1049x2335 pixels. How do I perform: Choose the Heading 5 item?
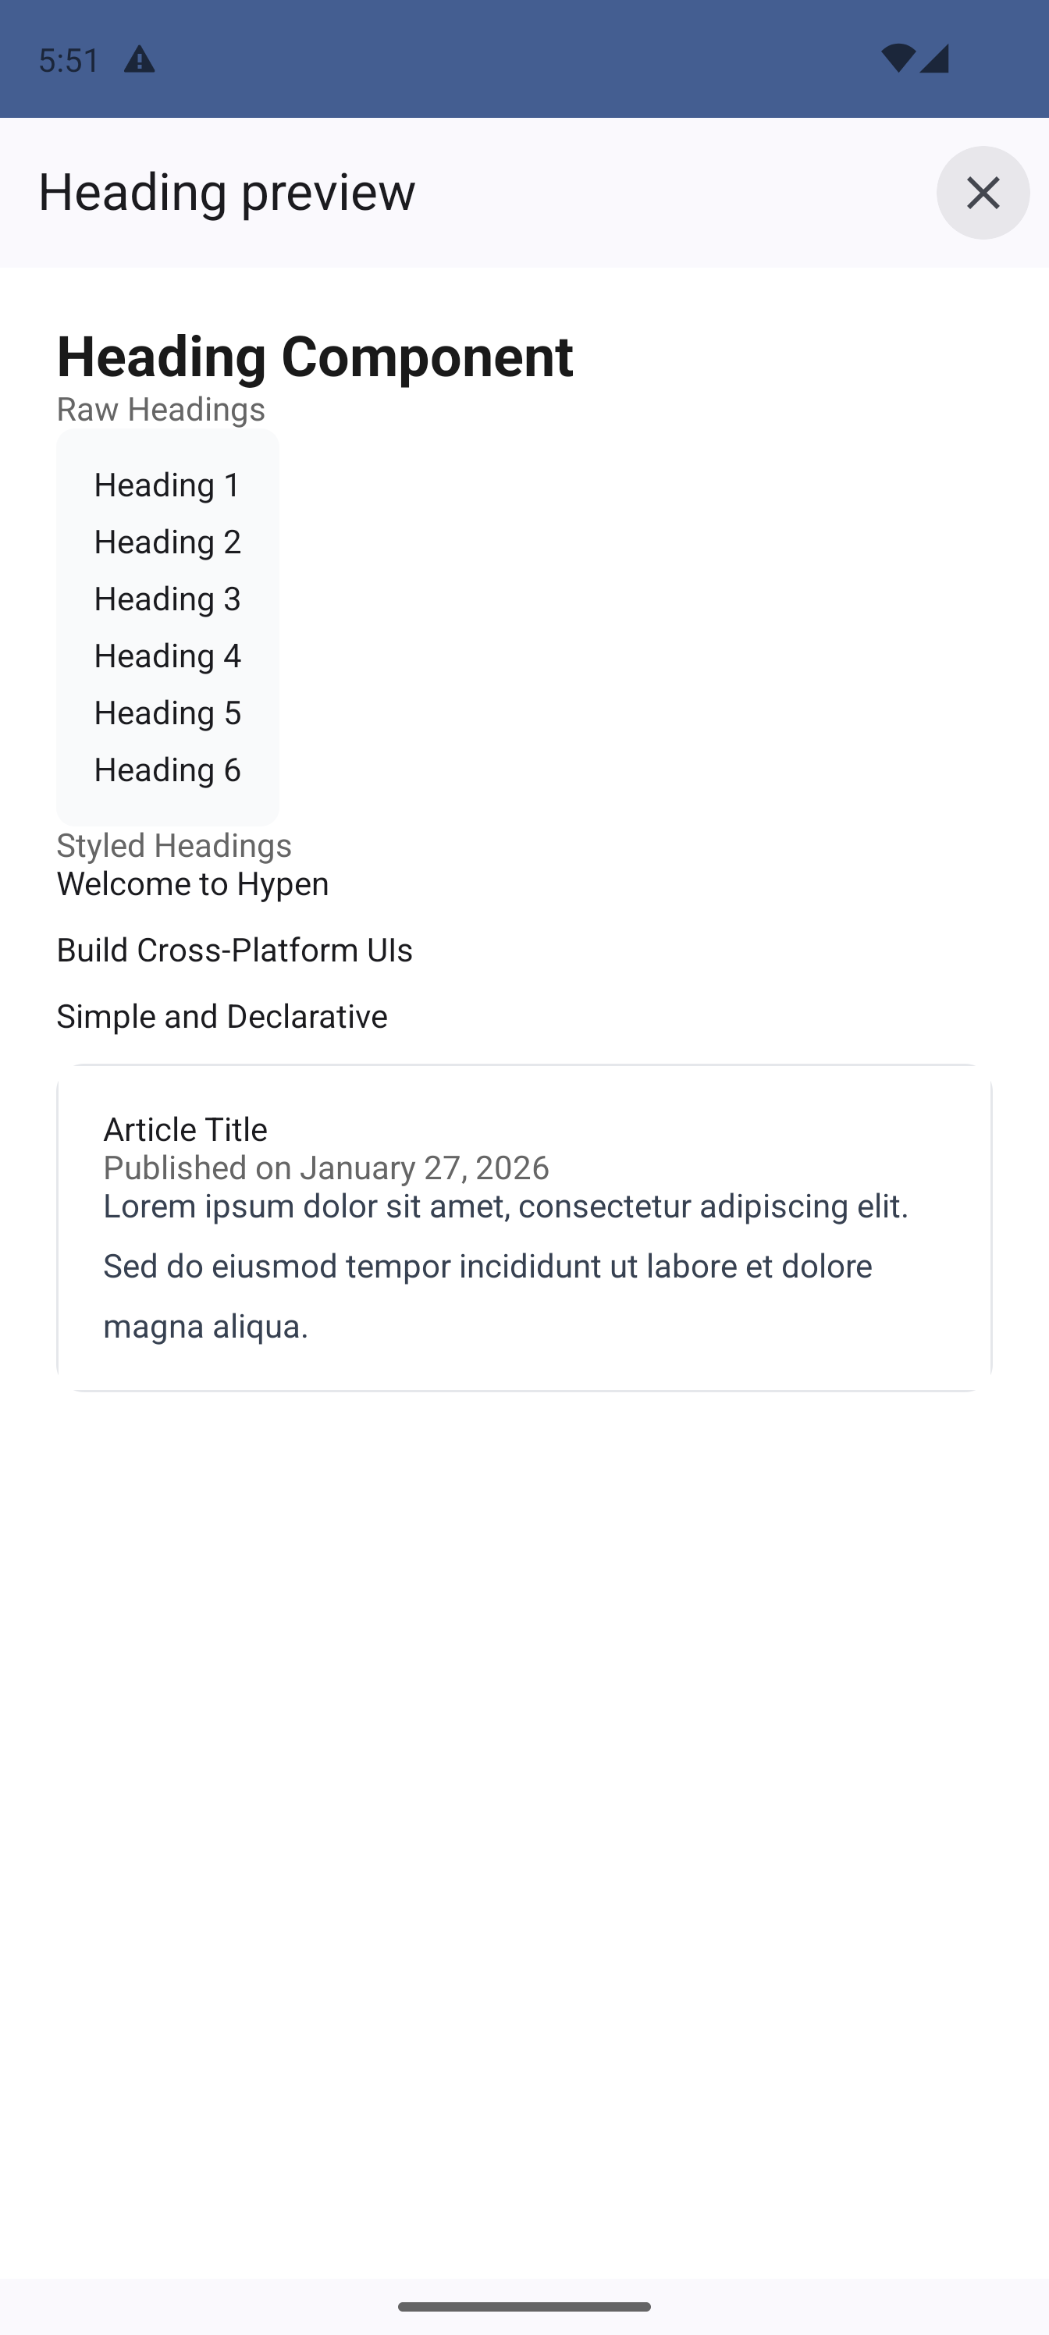coord(168,713)
